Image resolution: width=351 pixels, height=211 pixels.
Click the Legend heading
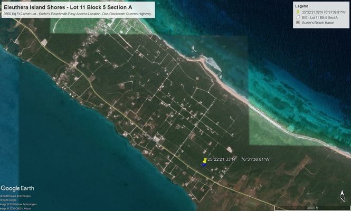pos(301,6)
